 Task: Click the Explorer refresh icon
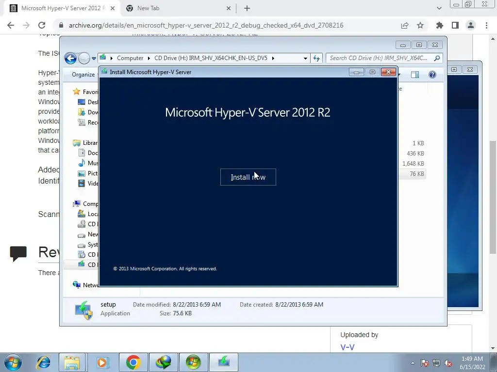pyautogui.click(x=316, y=58)
